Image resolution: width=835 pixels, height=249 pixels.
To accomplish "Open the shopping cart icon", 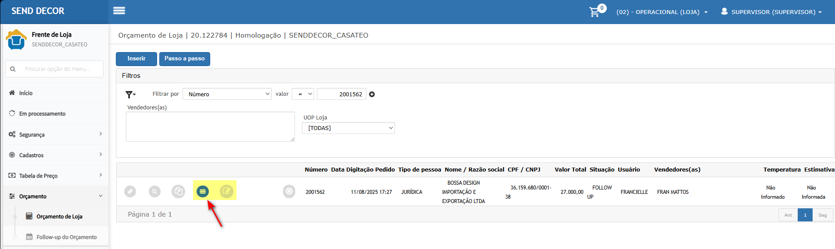I will click(x=595, y=12).
